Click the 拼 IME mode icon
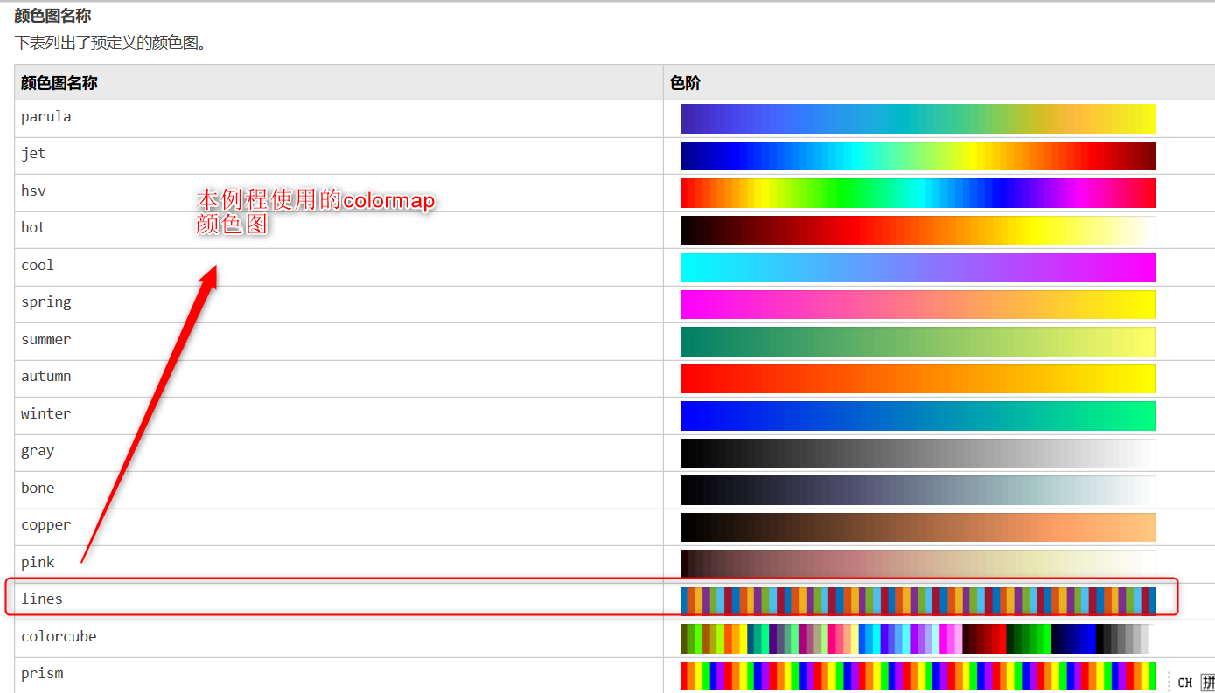The width and height of the screenshot is (1215, 693). click(x=1208, y=683)
